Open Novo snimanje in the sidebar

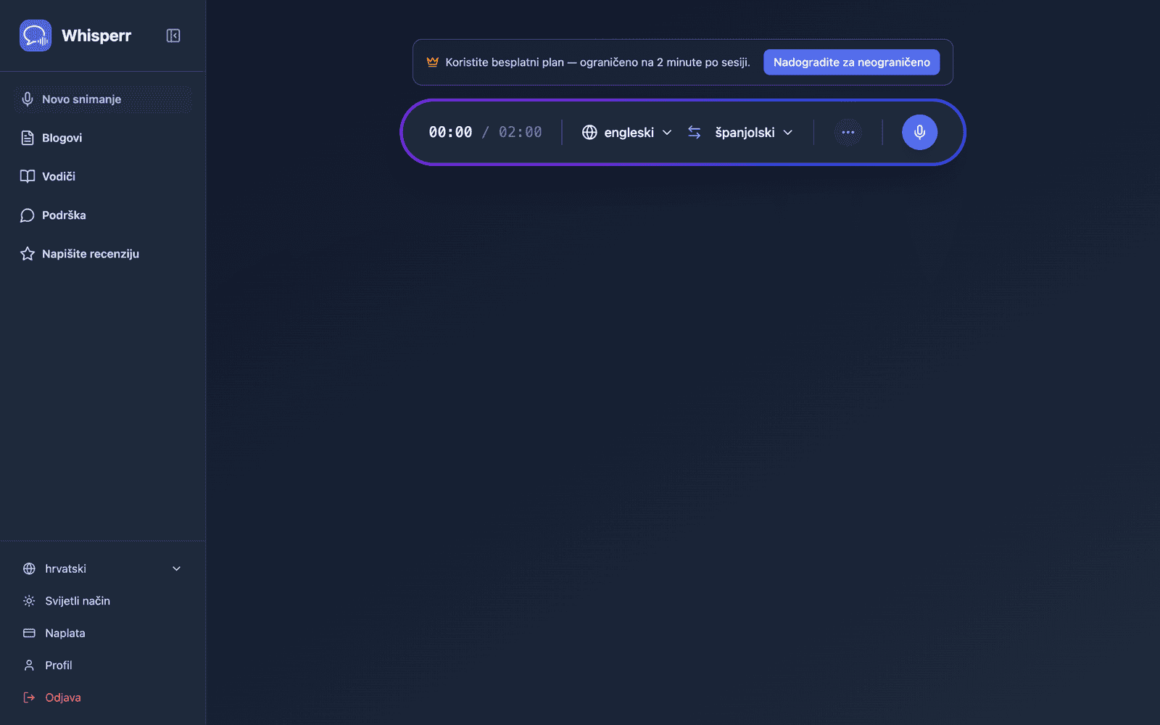[102, 99]
